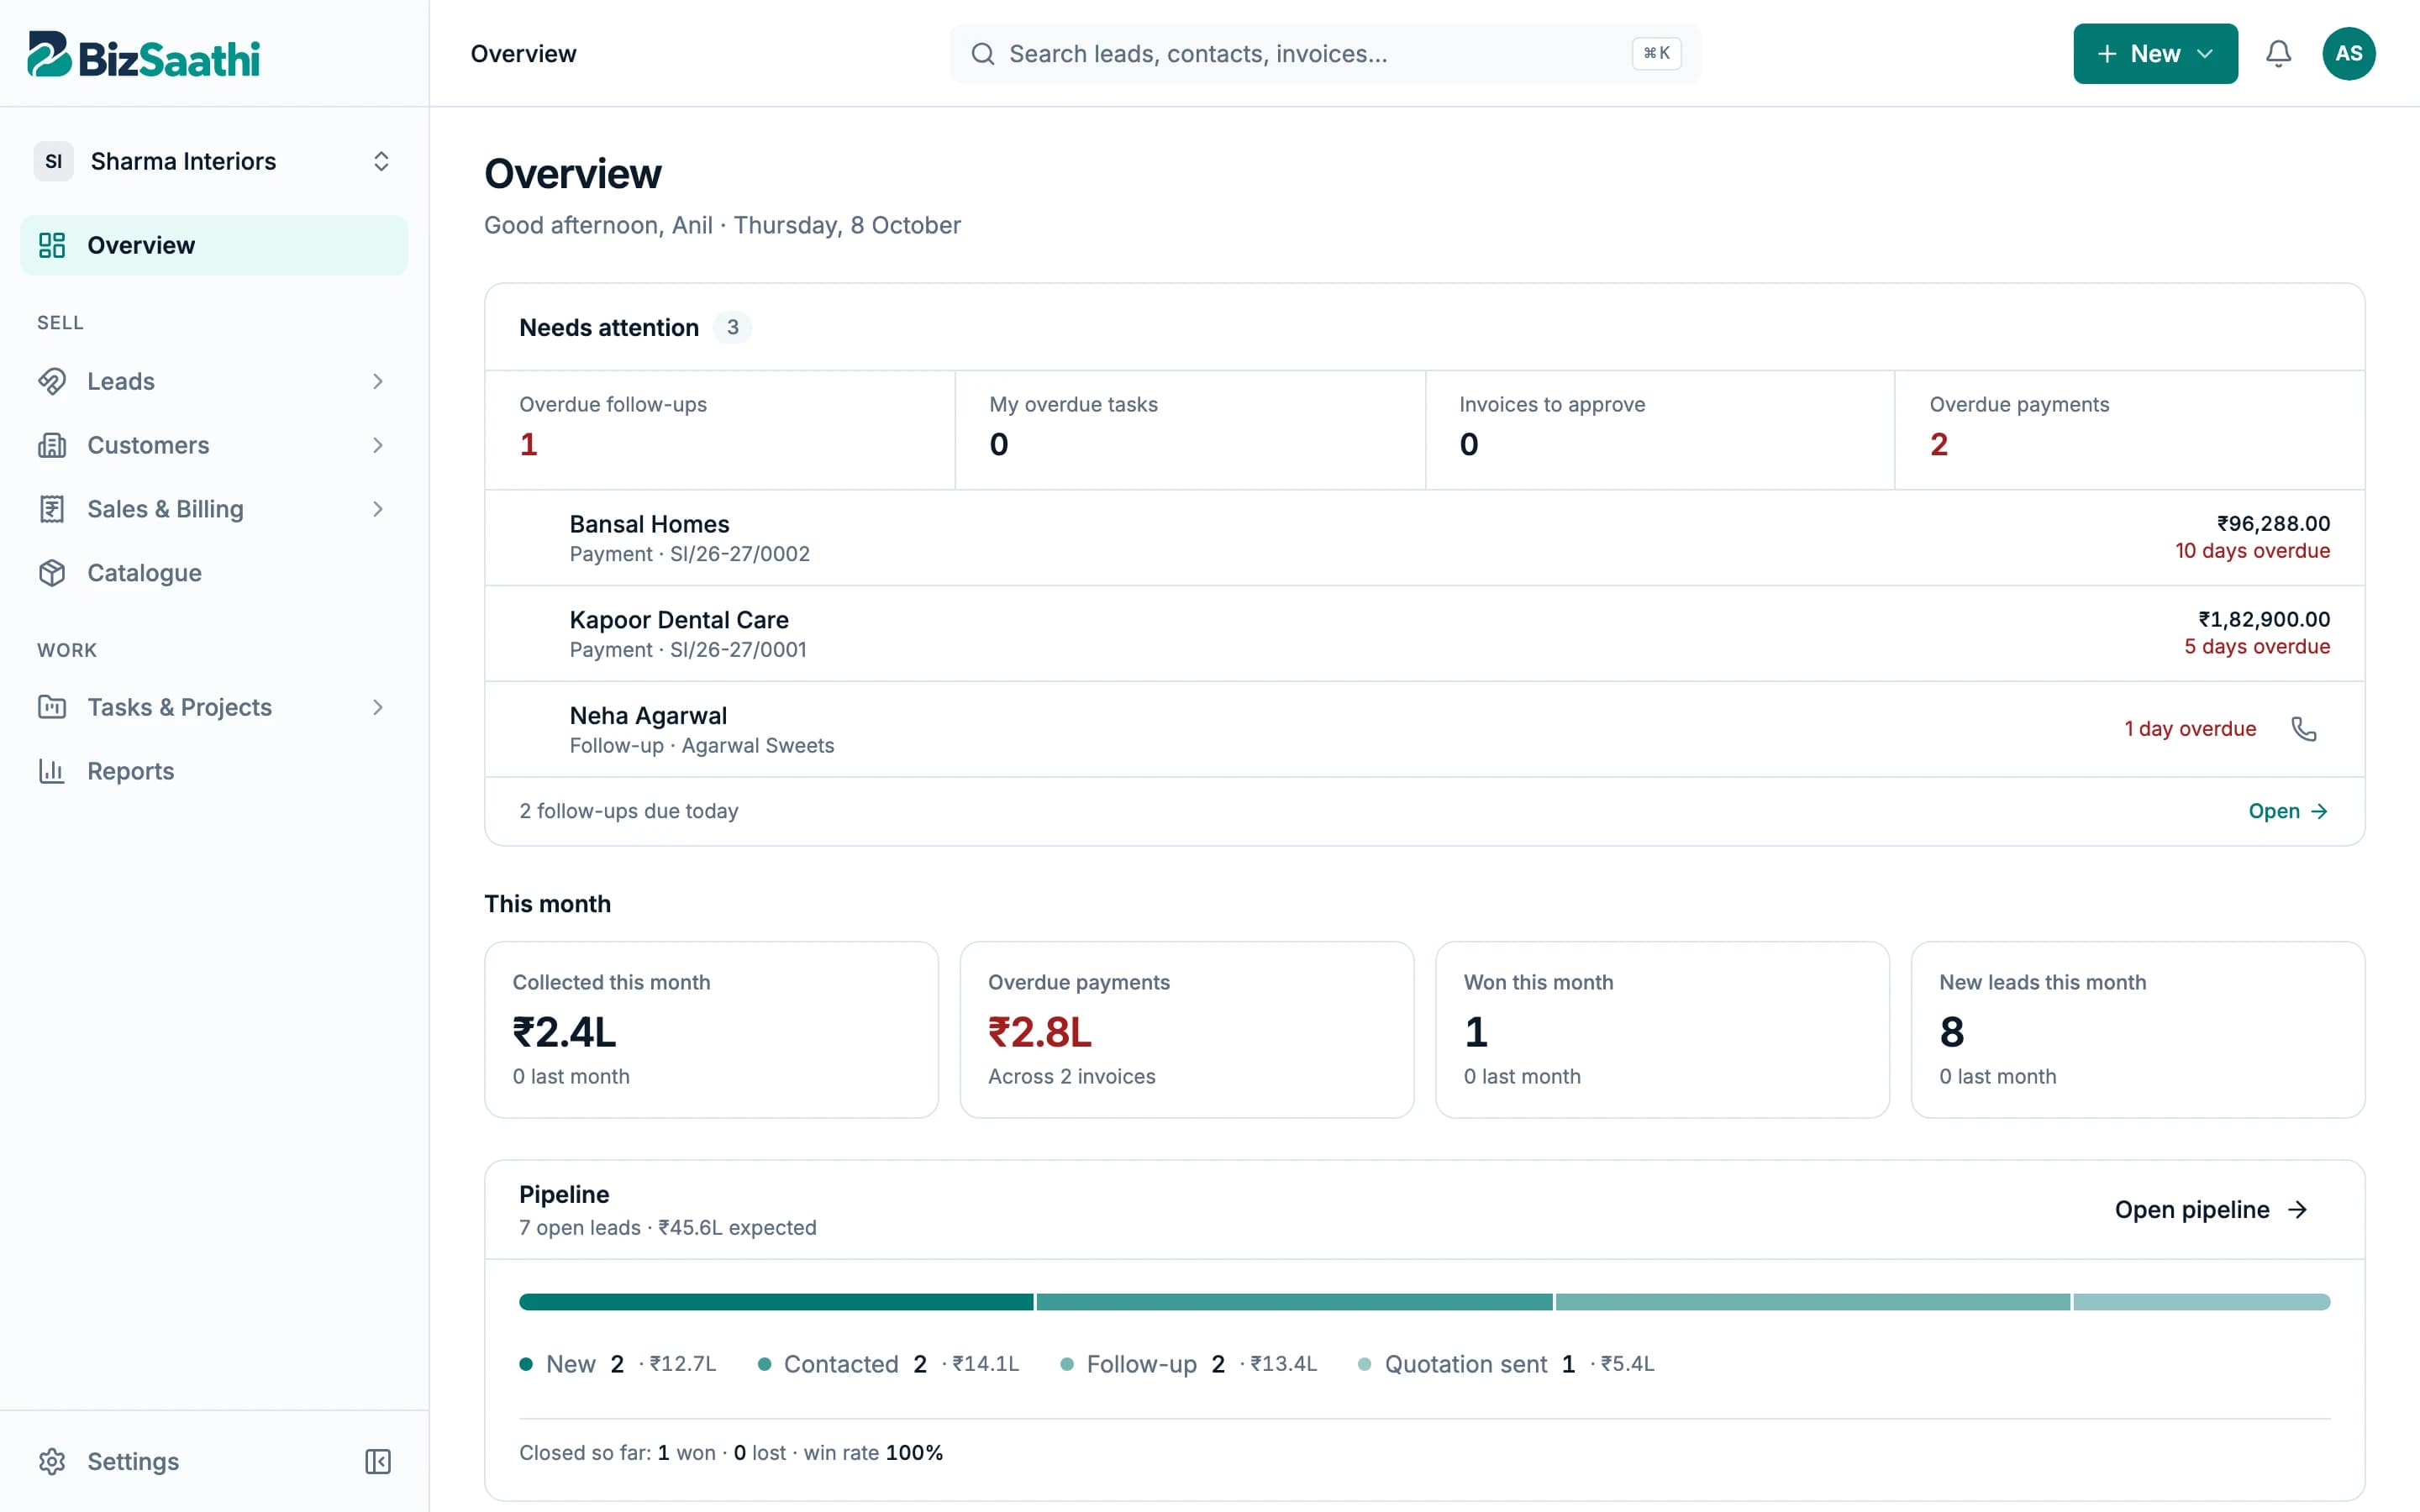This screenshot has width=2420, height=1512.
Task: Open Catalogue box icon
Action: pyautogui.click(x=52, y=573)
